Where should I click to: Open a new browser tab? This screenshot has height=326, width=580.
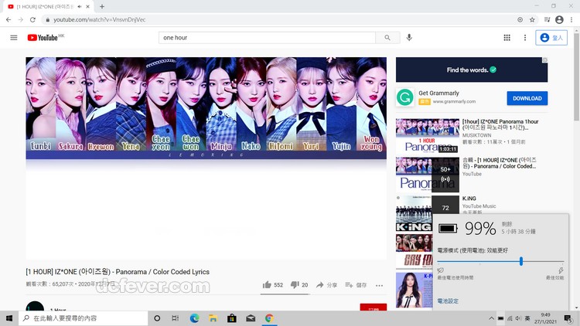tap(102, 7)
